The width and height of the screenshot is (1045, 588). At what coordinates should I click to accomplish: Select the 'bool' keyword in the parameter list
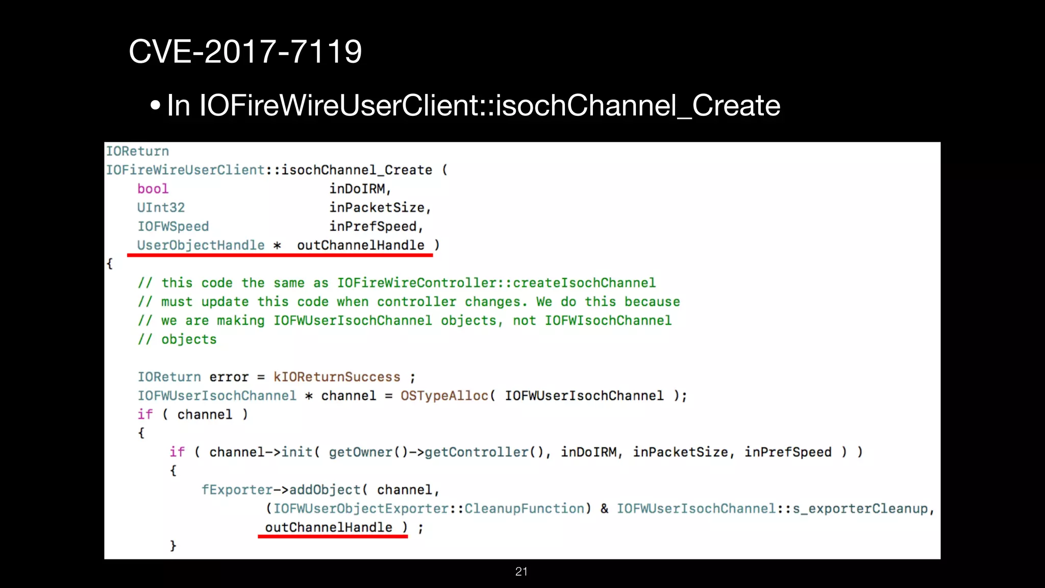[x=153, y=189]
